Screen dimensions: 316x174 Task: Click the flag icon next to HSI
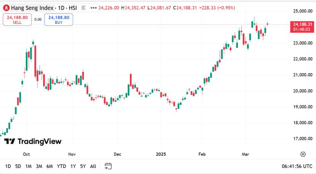coord(84,7)
